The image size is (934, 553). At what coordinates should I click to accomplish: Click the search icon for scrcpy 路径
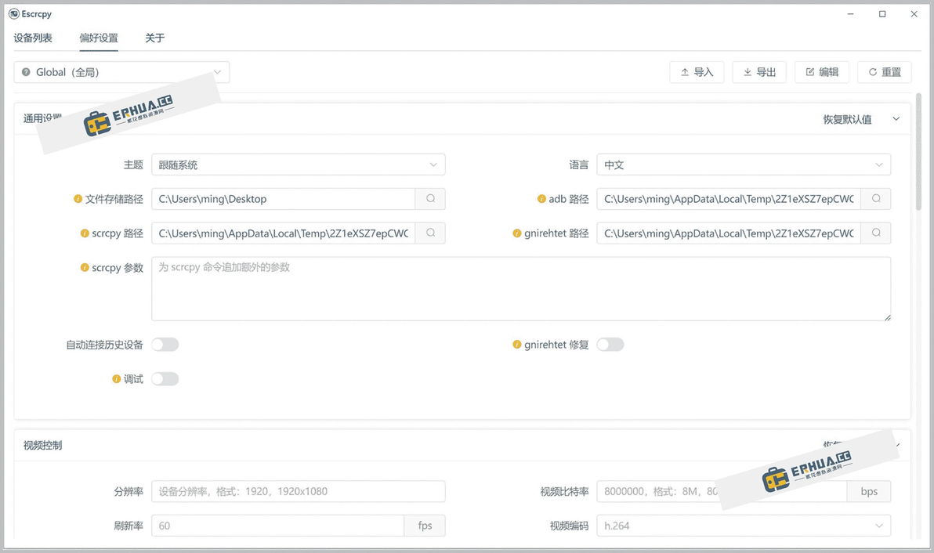431,233
